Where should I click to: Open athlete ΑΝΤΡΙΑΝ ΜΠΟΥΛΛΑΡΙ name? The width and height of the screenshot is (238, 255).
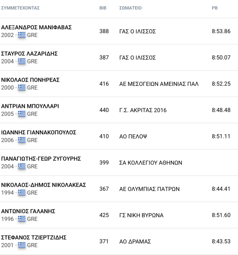coord(30,106)
